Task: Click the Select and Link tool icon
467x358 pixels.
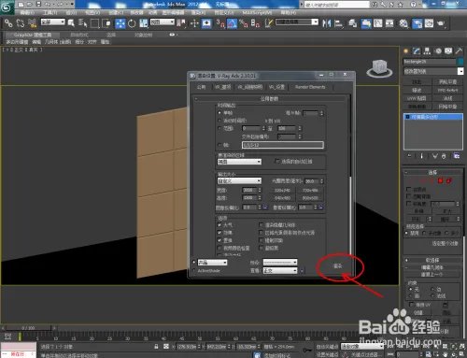Action: click(8, 23)
